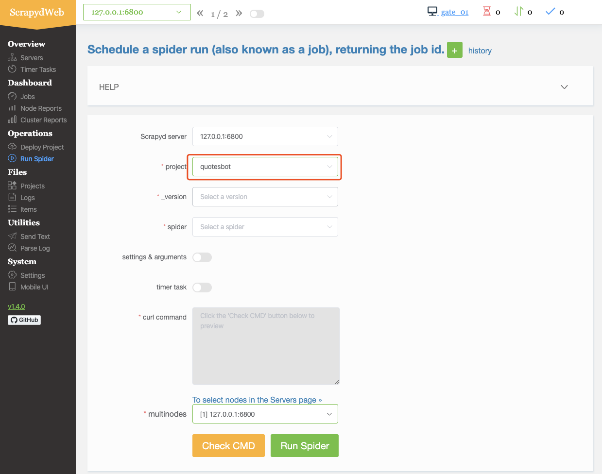602x474 pixels.
Task: Click the GitHub badge button
Action: click(24, 320)
